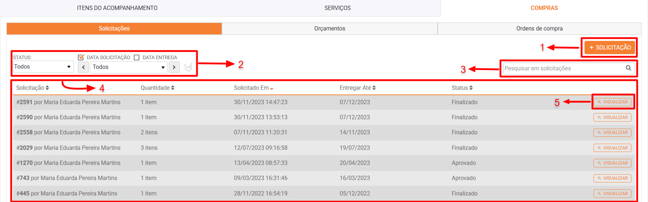This screenshot has width=648, height=202.
Task: Click the clear filters broom icon
Action: [x=188, y=67]
